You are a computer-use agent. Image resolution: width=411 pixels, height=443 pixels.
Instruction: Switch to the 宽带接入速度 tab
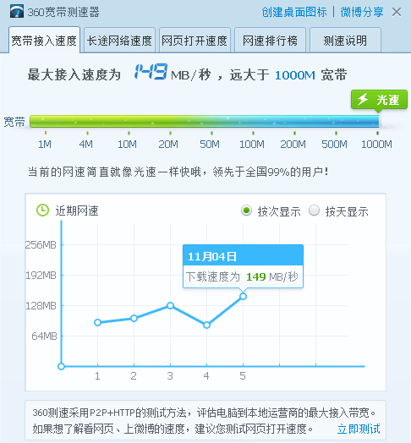point(44,40)
